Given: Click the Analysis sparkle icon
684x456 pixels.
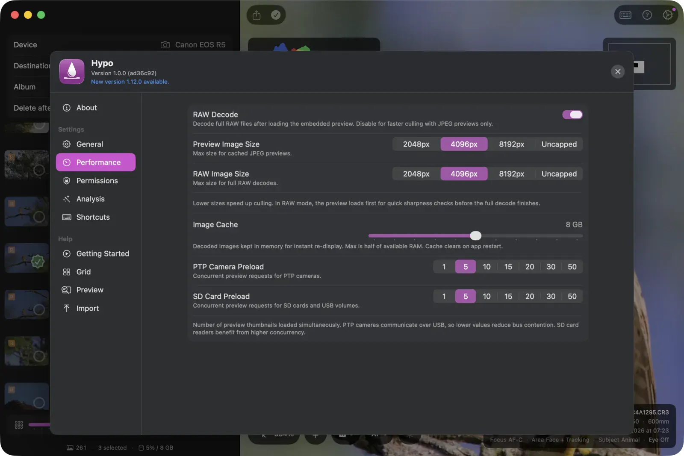Looking at the screenshot, I should coord(67,199).
